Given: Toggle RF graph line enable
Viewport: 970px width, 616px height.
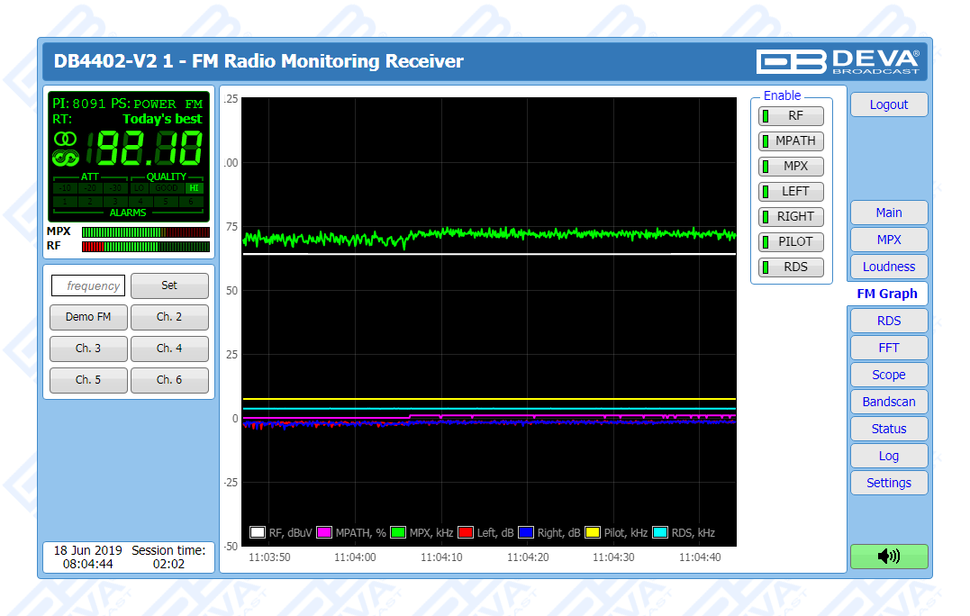Looking at the screenshot, I should [791, 116].
